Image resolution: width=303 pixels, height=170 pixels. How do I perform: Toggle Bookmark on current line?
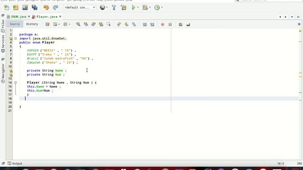(x=134, y=24)
